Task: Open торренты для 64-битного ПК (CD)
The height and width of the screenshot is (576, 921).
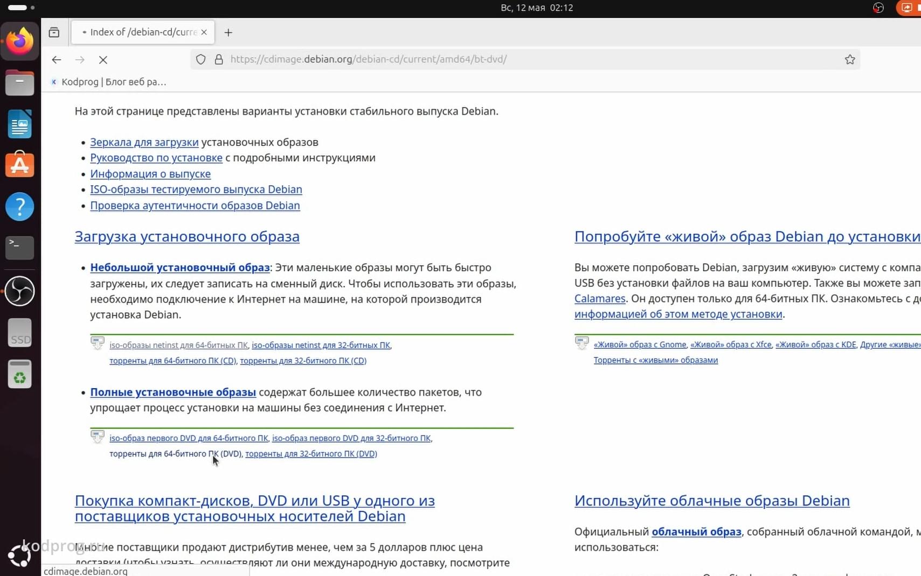Action: tap(173, 361)
